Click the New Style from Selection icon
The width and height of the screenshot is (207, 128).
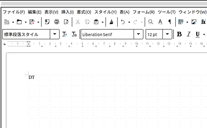point(74,34)
